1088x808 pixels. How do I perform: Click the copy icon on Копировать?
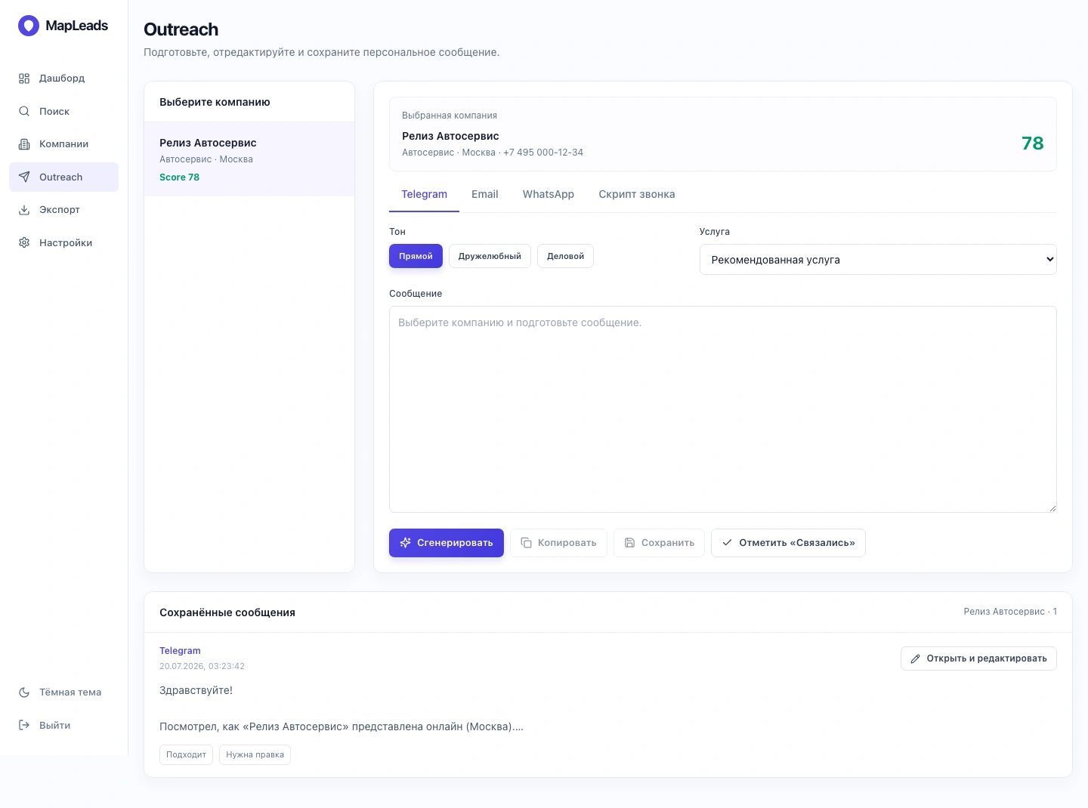pyautogui.click(x=527, y=543)
